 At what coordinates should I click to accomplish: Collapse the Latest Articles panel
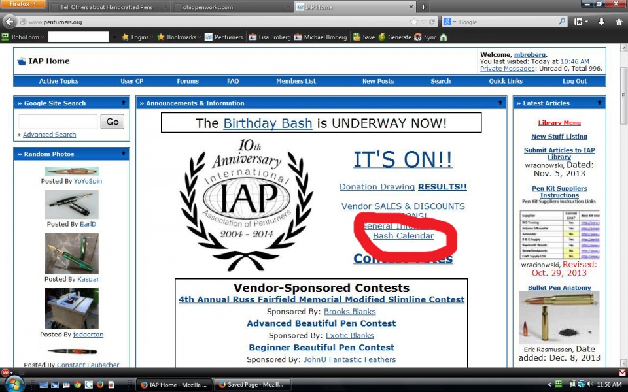(599, 103)
